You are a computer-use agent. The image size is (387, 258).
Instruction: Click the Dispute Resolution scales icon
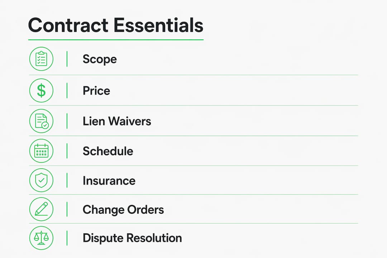click(x=41, y=238)
